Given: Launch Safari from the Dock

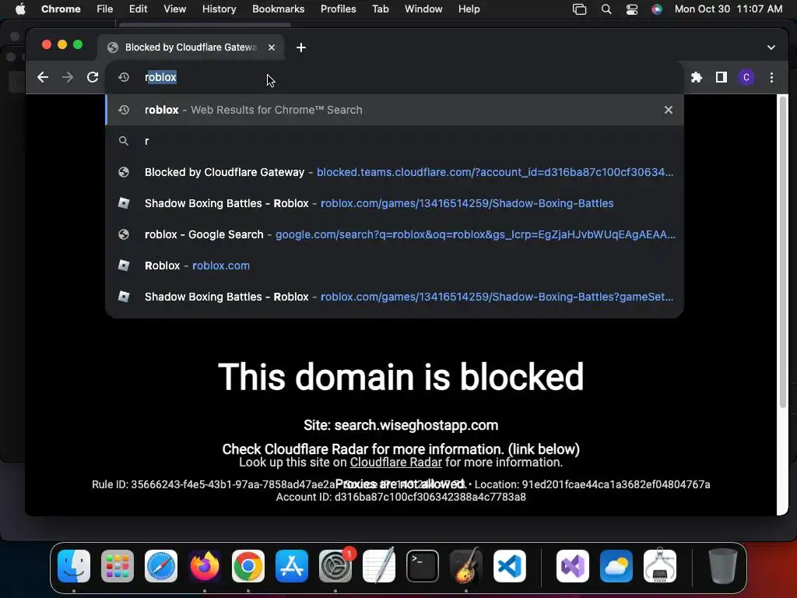Looking at the screenshot, I should tap(161, 566).
